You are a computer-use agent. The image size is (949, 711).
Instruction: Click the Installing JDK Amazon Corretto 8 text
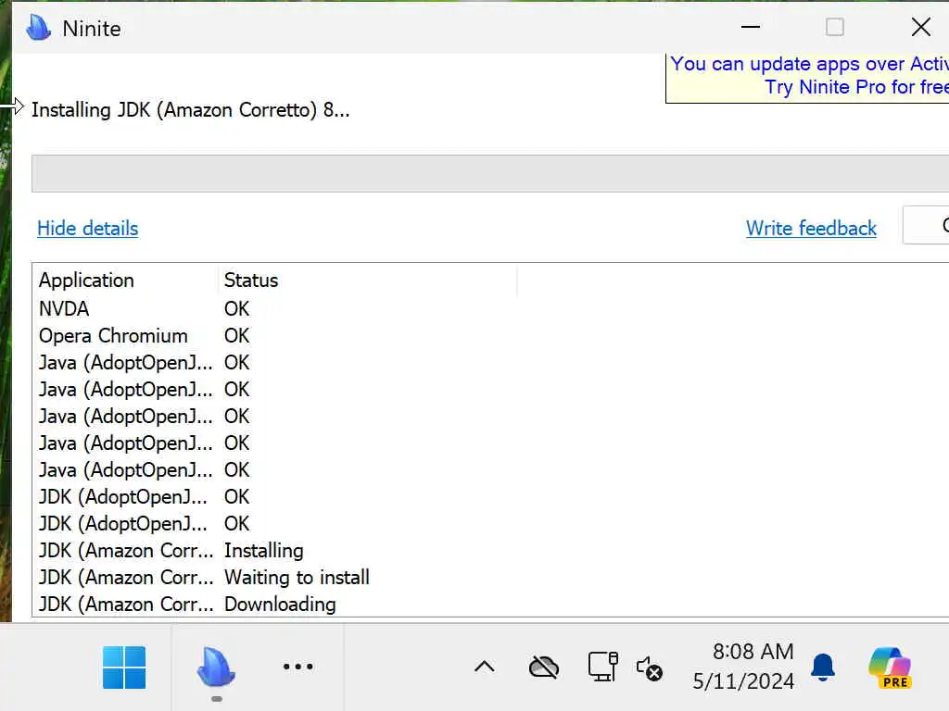tap(191, 110)
